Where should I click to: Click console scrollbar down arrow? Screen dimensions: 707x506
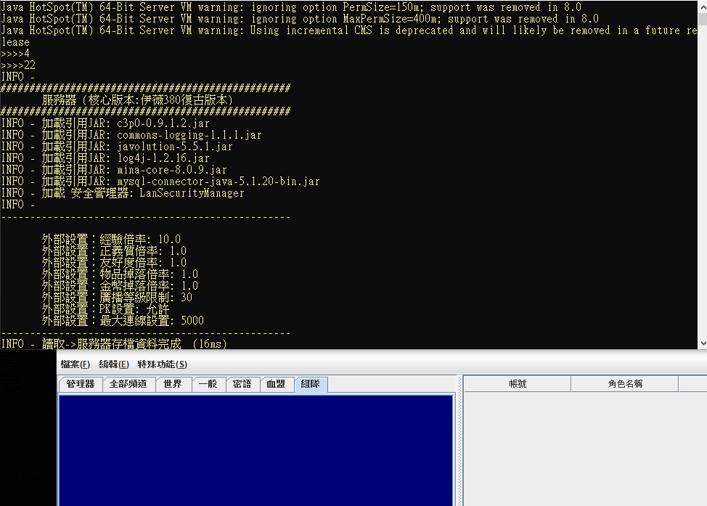pyautogui.click(x=703, y=343)
